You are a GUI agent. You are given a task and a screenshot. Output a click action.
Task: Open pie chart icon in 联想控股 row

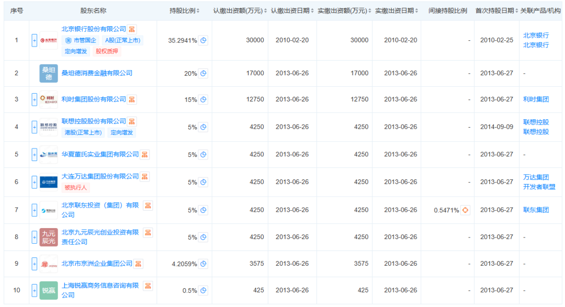pos(203,127)
